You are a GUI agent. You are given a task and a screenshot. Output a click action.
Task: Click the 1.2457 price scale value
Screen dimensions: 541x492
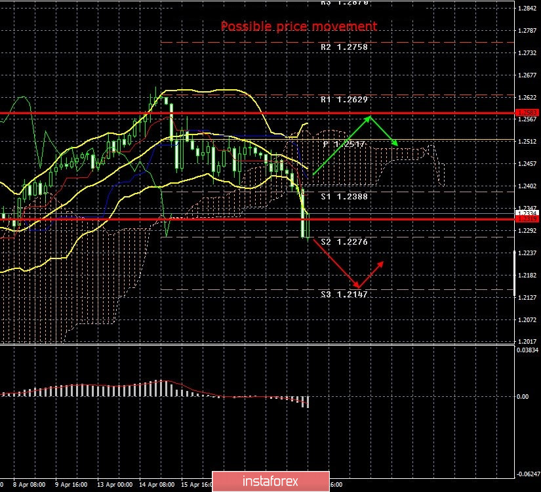pos(527,163)
